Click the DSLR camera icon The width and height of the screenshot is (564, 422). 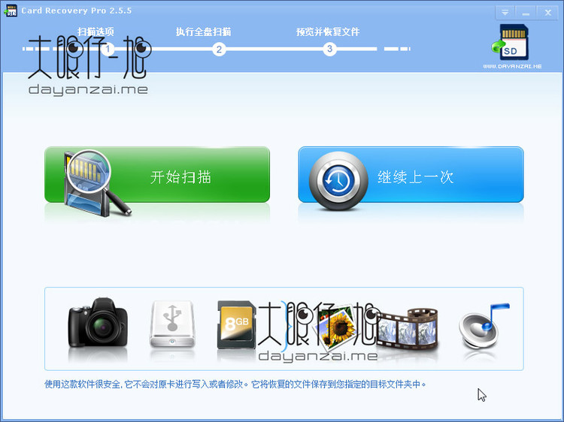98,323
